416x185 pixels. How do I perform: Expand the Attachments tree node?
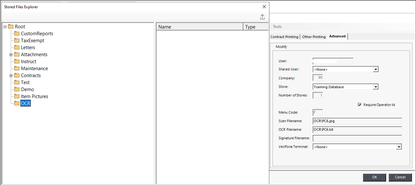point(11,55)
